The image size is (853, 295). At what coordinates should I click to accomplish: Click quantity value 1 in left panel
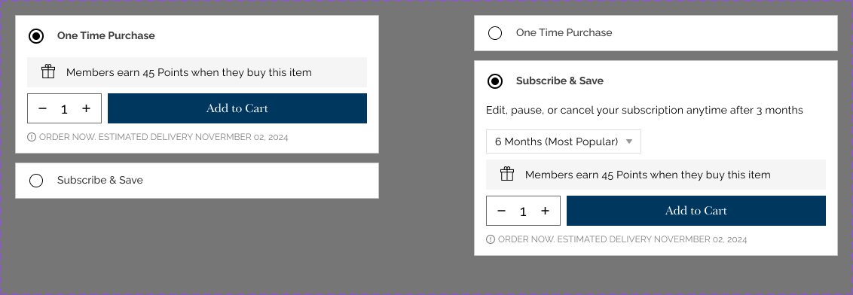[64, 109]
